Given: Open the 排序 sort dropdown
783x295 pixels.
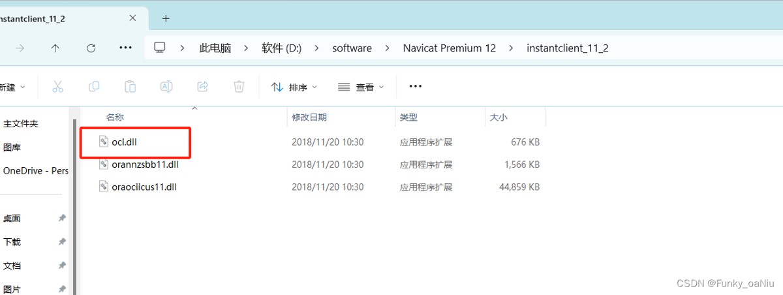Looking at the screenshot, I should [294, 87].
